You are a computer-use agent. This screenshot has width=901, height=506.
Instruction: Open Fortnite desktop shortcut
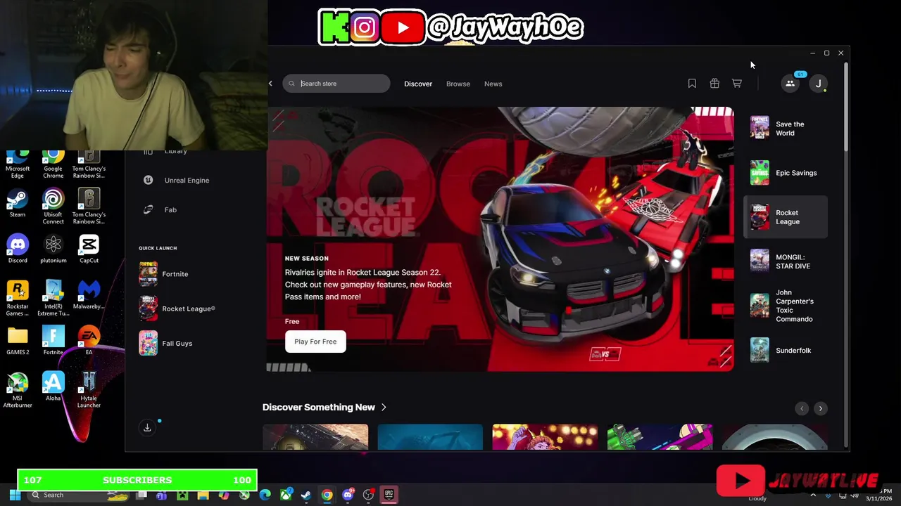pyautogui.click(x=53, y=341)
